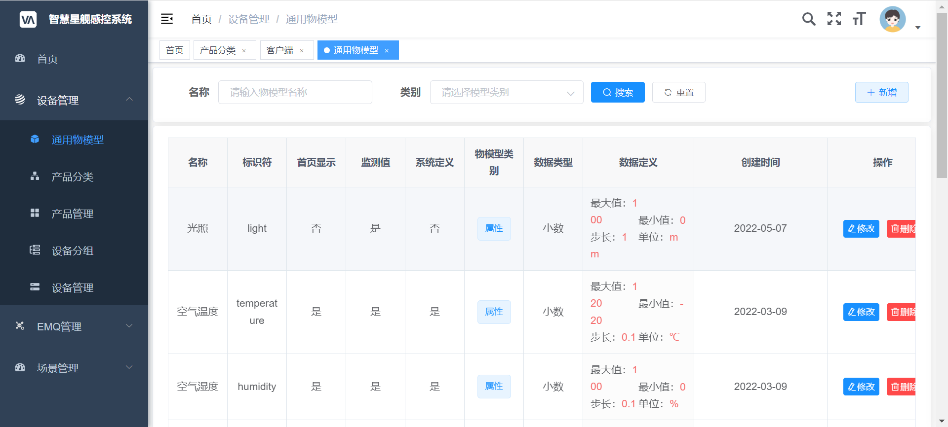Viewport: 948px width, 427px height.
Task: Click 删除 for the 空气湿度 row
Action: [x=901, y=387]
